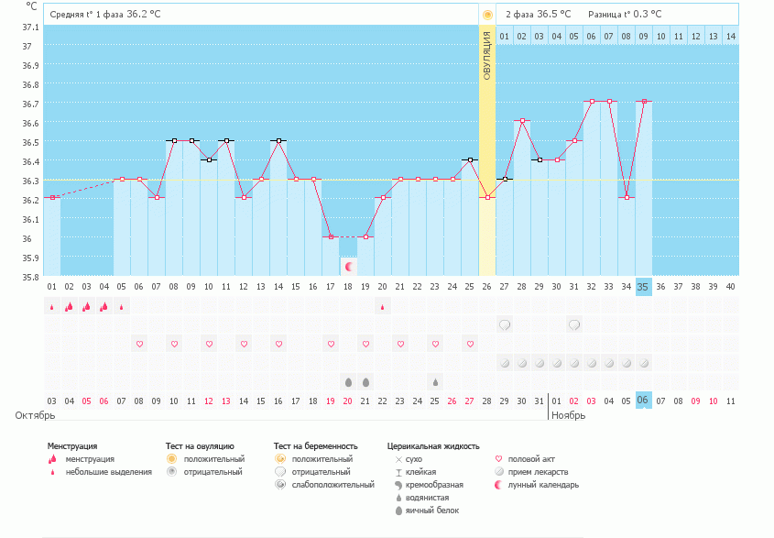Click the highlighted date 06 in November row
The height and width of the screenshot is (538, 774).
point(644,401)
